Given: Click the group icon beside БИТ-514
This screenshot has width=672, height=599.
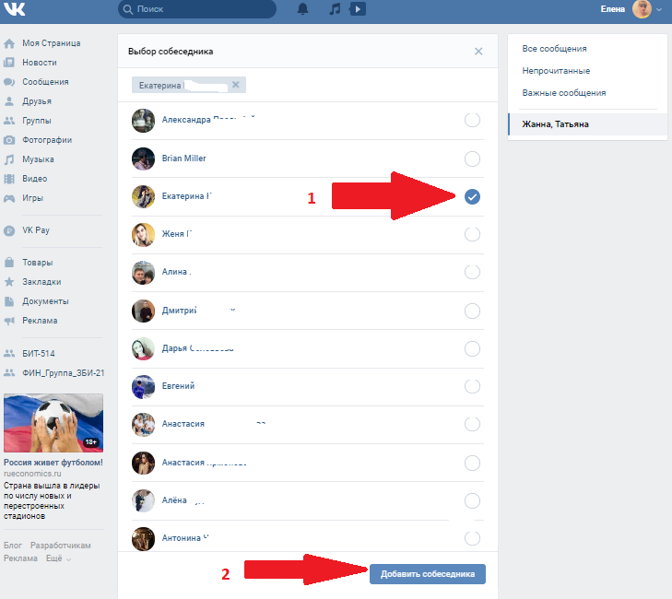Looking at the screenshot, I should (9, 354).
